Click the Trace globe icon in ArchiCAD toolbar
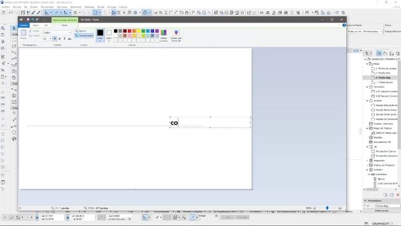Viewport: 401px width, 226px height. [x=145, y=13]
